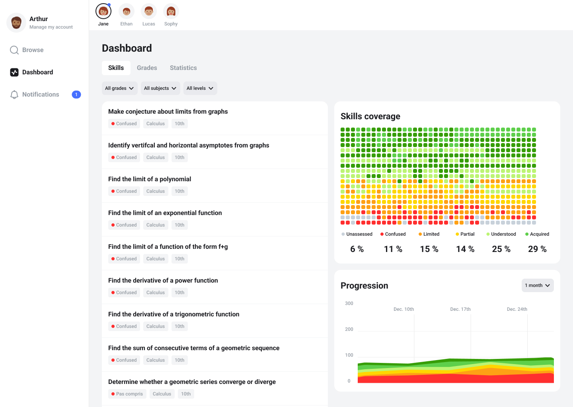Click Manage my account link

point(51,27)
